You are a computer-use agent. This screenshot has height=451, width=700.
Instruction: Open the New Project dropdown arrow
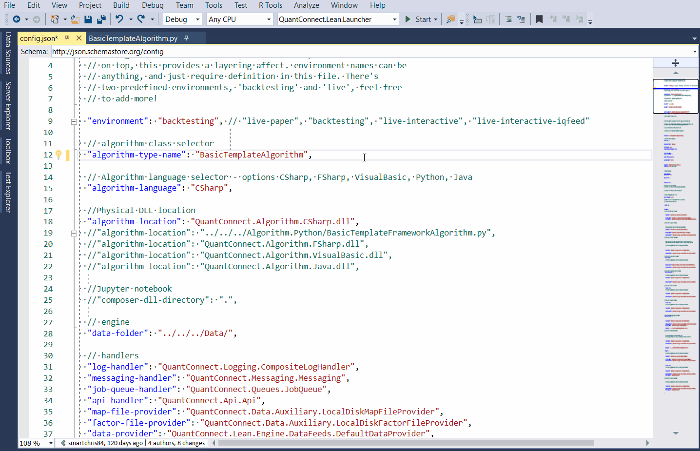coord(65,20)
